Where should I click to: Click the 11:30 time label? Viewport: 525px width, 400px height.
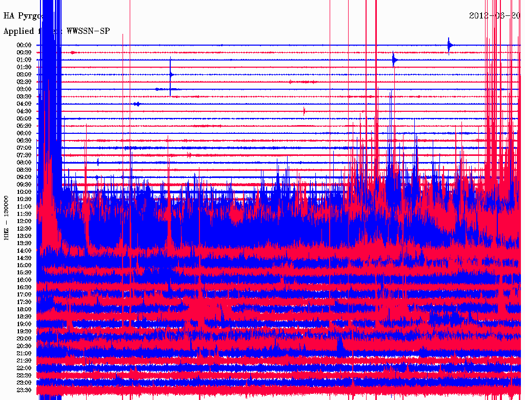tap(24, 214)
